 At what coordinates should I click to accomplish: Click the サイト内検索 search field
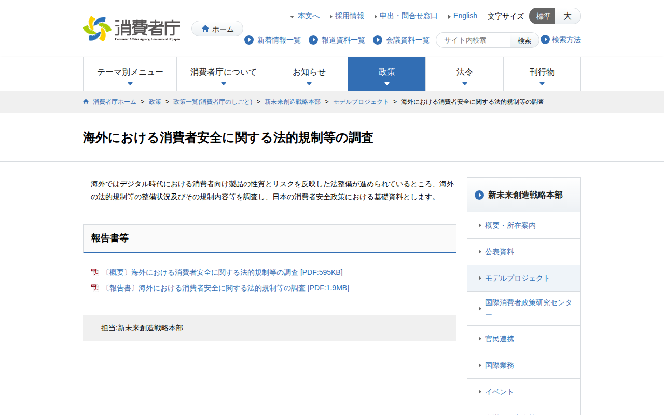473,40
